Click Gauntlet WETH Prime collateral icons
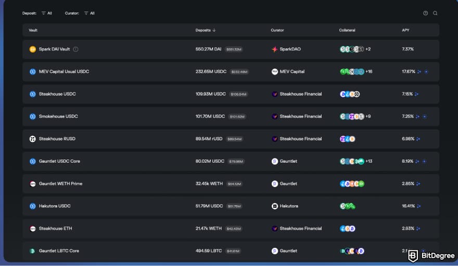The image size is (458, 266). click(352, 184)
